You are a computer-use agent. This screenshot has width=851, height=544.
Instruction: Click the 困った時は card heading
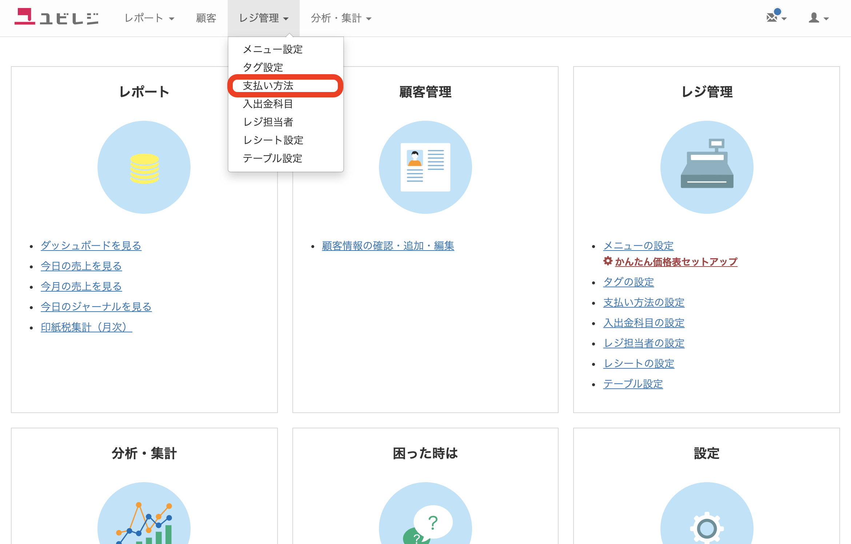(x=425, y=453)
